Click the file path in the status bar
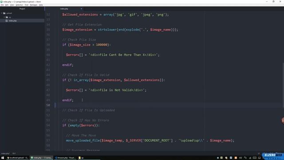 [x=5, y=153]
